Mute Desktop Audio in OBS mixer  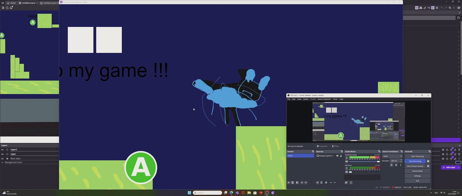tap(347, 161)
